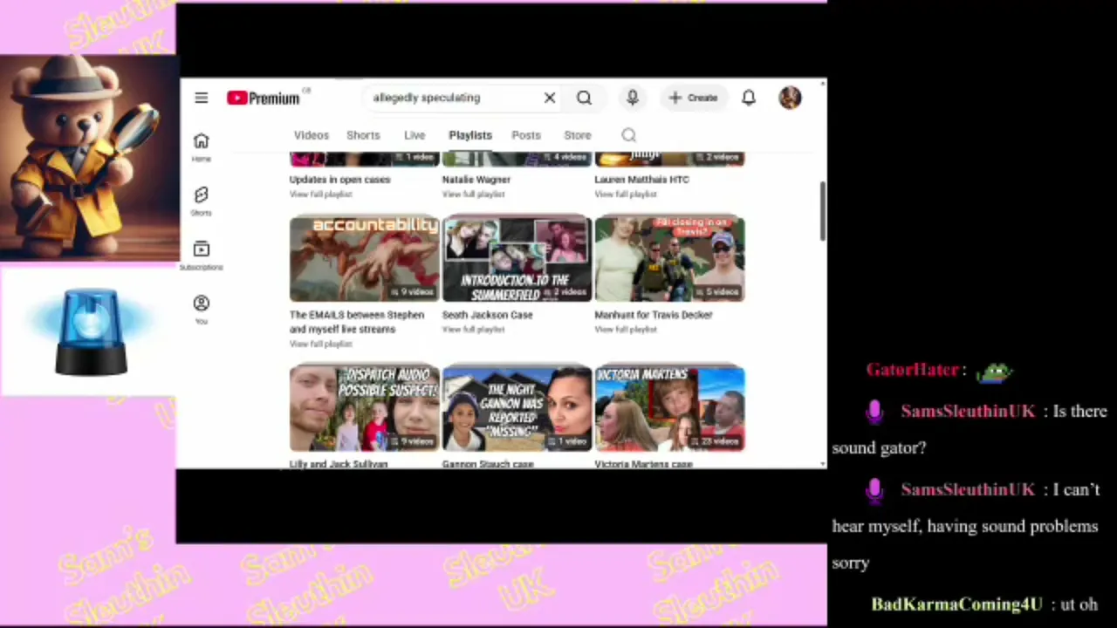This screenshot has width=1117, height=628.
Task: Open 'The EMAILS between Stephen' playlist title
Action: (357, 322)
